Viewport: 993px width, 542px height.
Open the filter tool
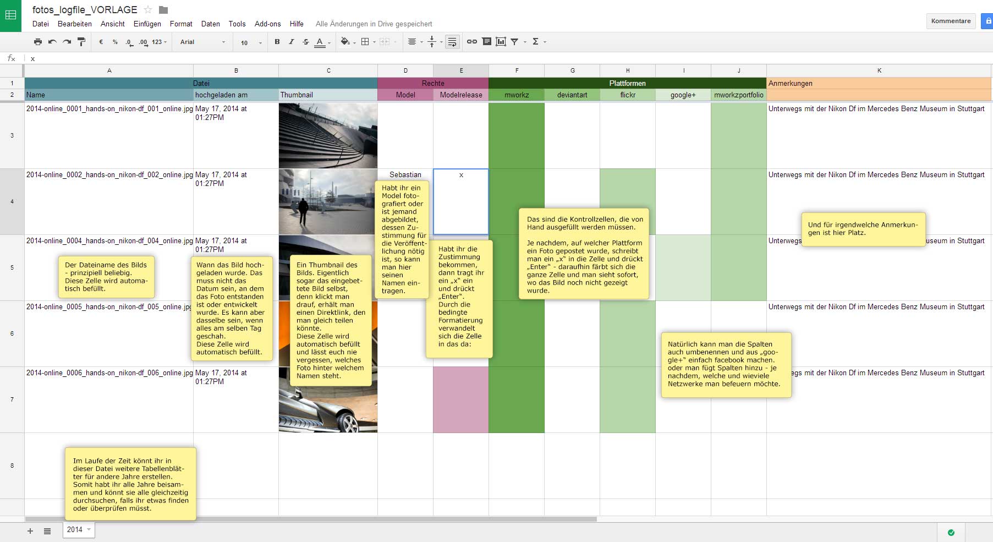tap(514, 42)
